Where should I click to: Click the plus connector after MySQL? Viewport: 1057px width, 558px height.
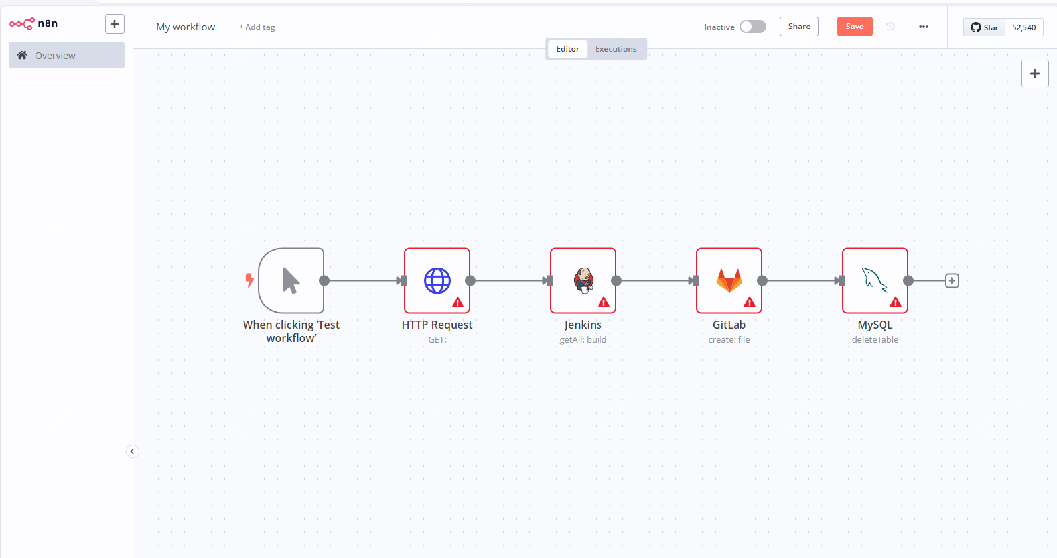pyautogui.click(x=951, y=281)
